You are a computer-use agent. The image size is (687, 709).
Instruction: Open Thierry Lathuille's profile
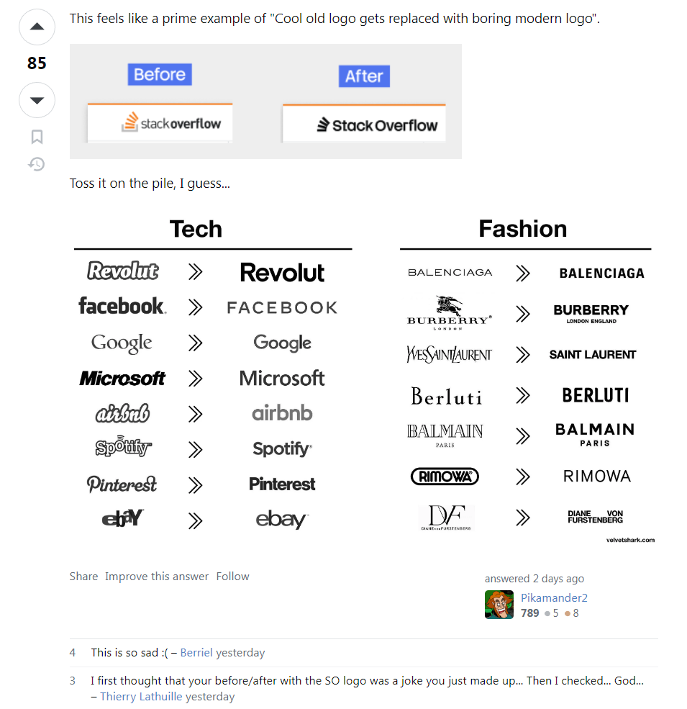coord(141,696)
